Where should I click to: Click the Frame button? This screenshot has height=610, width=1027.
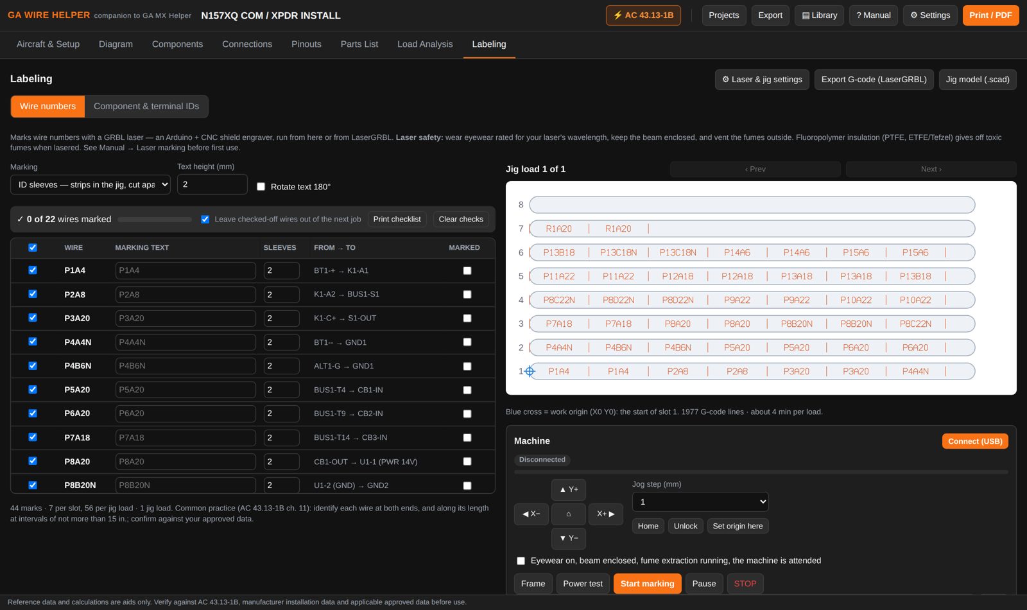(533, 584)
